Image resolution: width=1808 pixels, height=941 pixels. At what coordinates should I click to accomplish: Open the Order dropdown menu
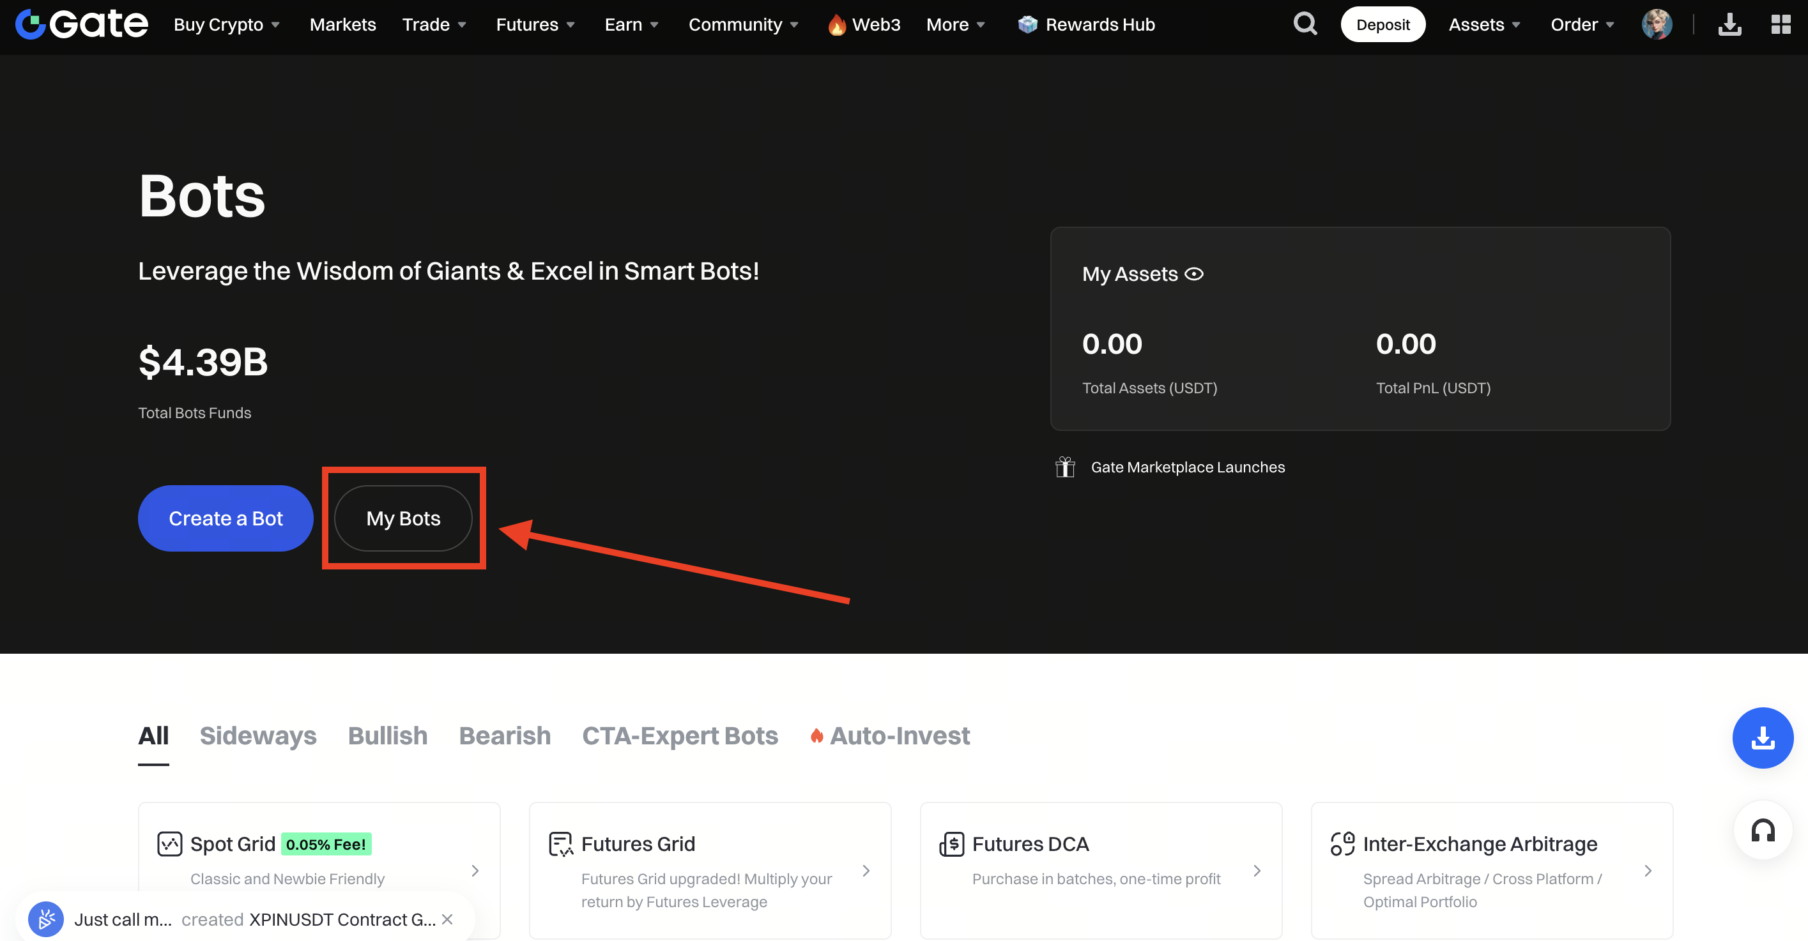(x=1582, y=24)
